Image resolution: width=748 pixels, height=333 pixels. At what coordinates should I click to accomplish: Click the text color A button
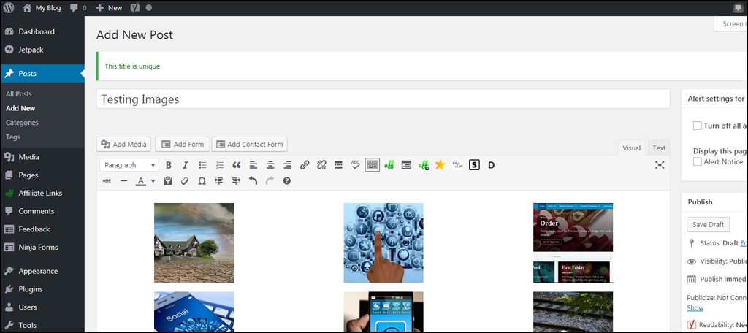pyautogui.click(x=141, y=181)
